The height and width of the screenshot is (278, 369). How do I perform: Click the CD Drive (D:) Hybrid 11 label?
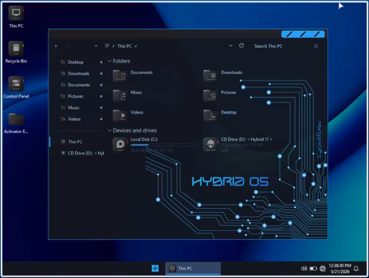(246, 139)
